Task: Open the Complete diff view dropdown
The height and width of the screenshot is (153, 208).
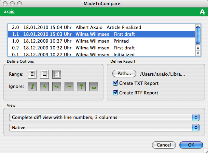Action: click(104, 118)
